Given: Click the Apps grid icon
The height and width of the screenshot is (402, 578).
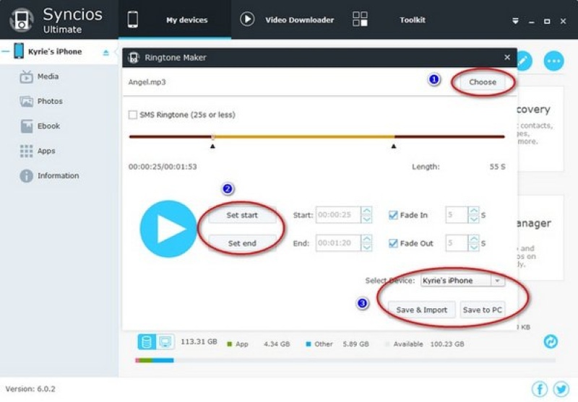Looking at the screenshot, I should [26, 151].
